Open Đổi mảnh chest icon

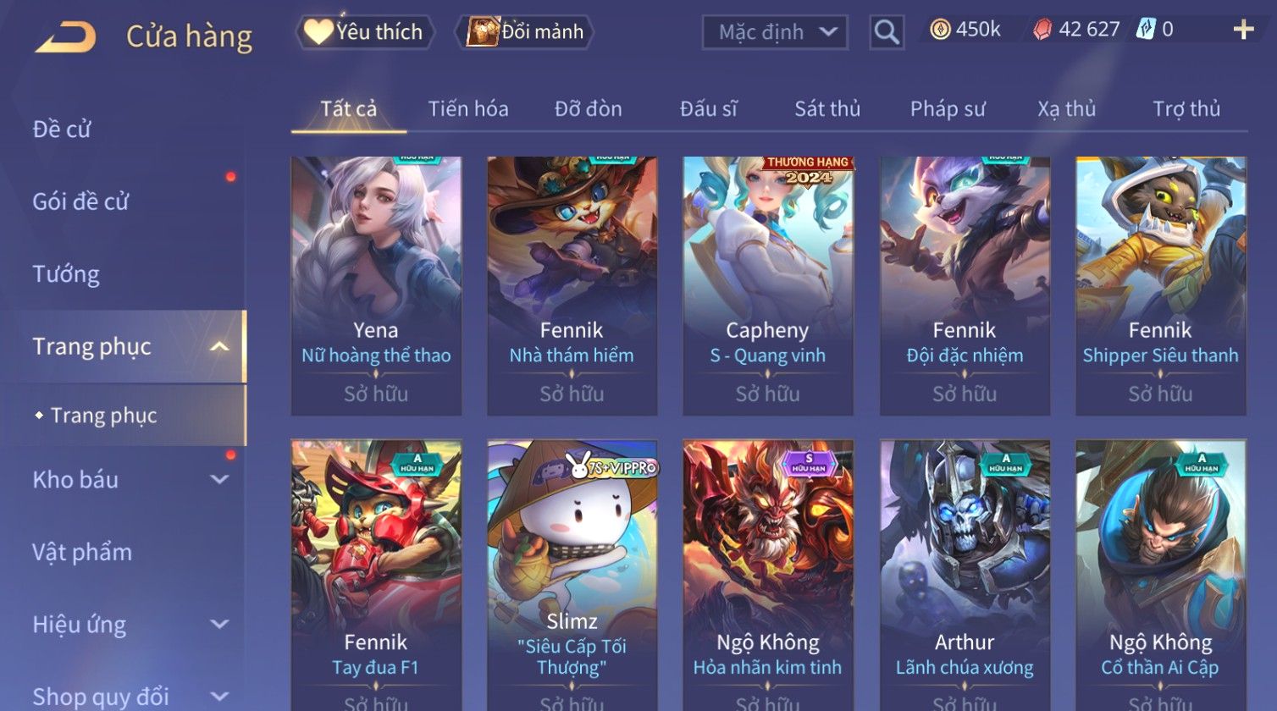click(x=482, y=32)
